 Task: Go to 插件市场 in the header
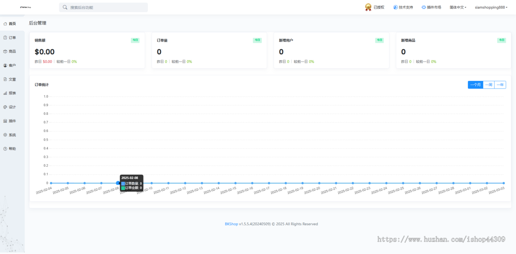434,7
